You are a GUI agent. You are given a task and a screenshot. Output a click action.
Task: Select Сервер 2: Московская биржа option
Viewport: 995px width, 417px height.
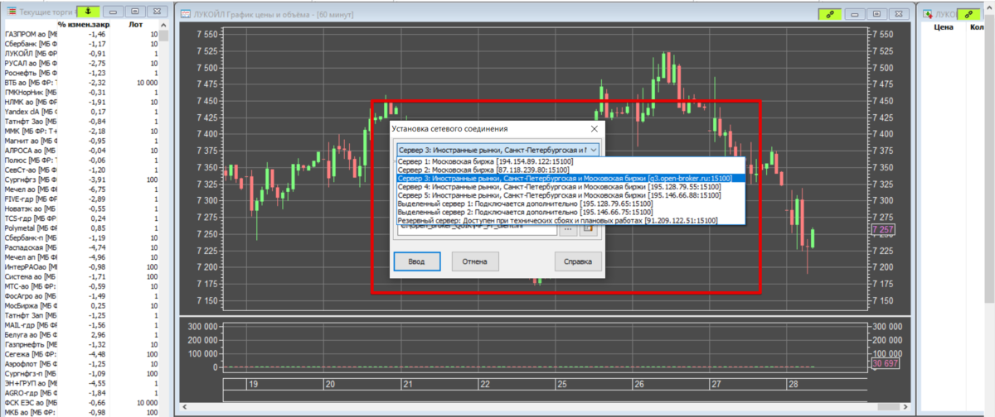571,169
